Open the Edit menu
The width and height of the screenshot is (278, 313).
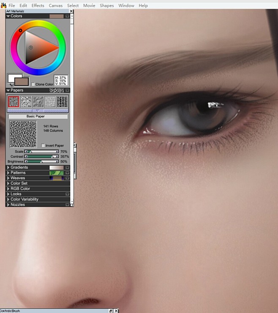click(23, 5)
